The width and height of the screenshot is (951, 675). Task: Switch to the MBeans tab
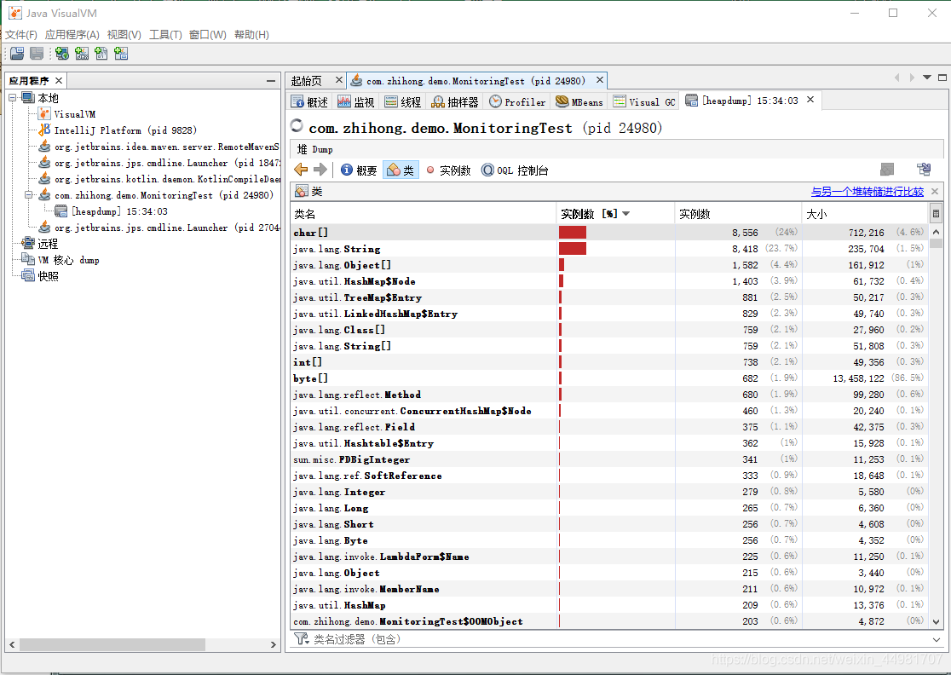579,102
